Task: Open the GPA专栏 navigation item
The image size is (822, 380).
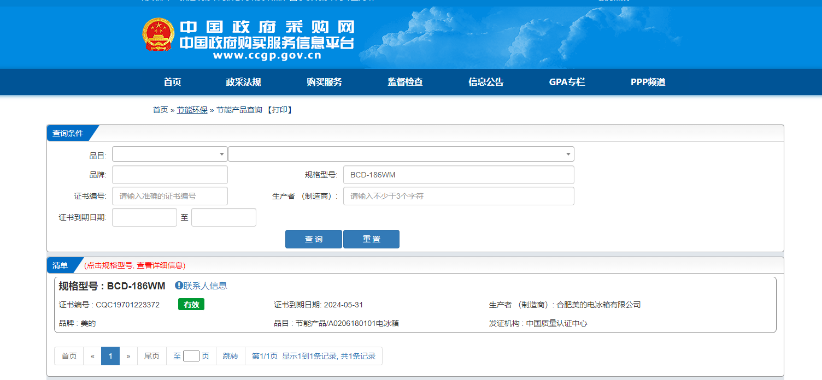Action: [x=567, y=82]
